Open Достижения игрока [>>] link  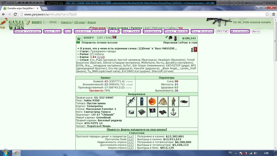(x=130, y=145)
